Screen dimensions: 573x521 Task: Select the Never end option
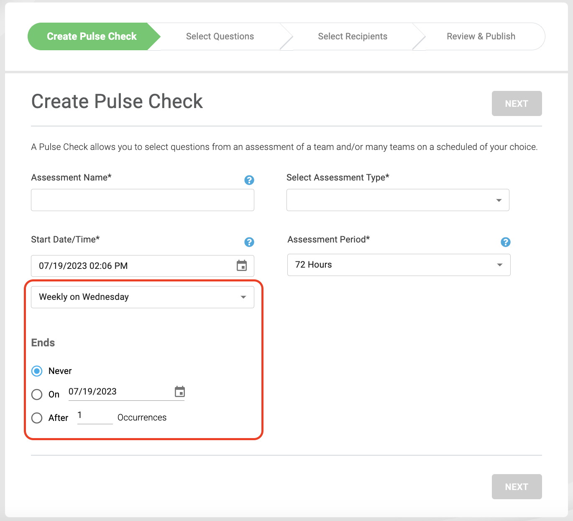pyautogui.click(x=37, y=371)
